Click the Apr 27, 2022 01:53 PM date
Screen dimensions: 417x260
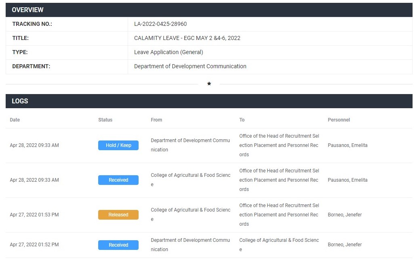point(34,215)
